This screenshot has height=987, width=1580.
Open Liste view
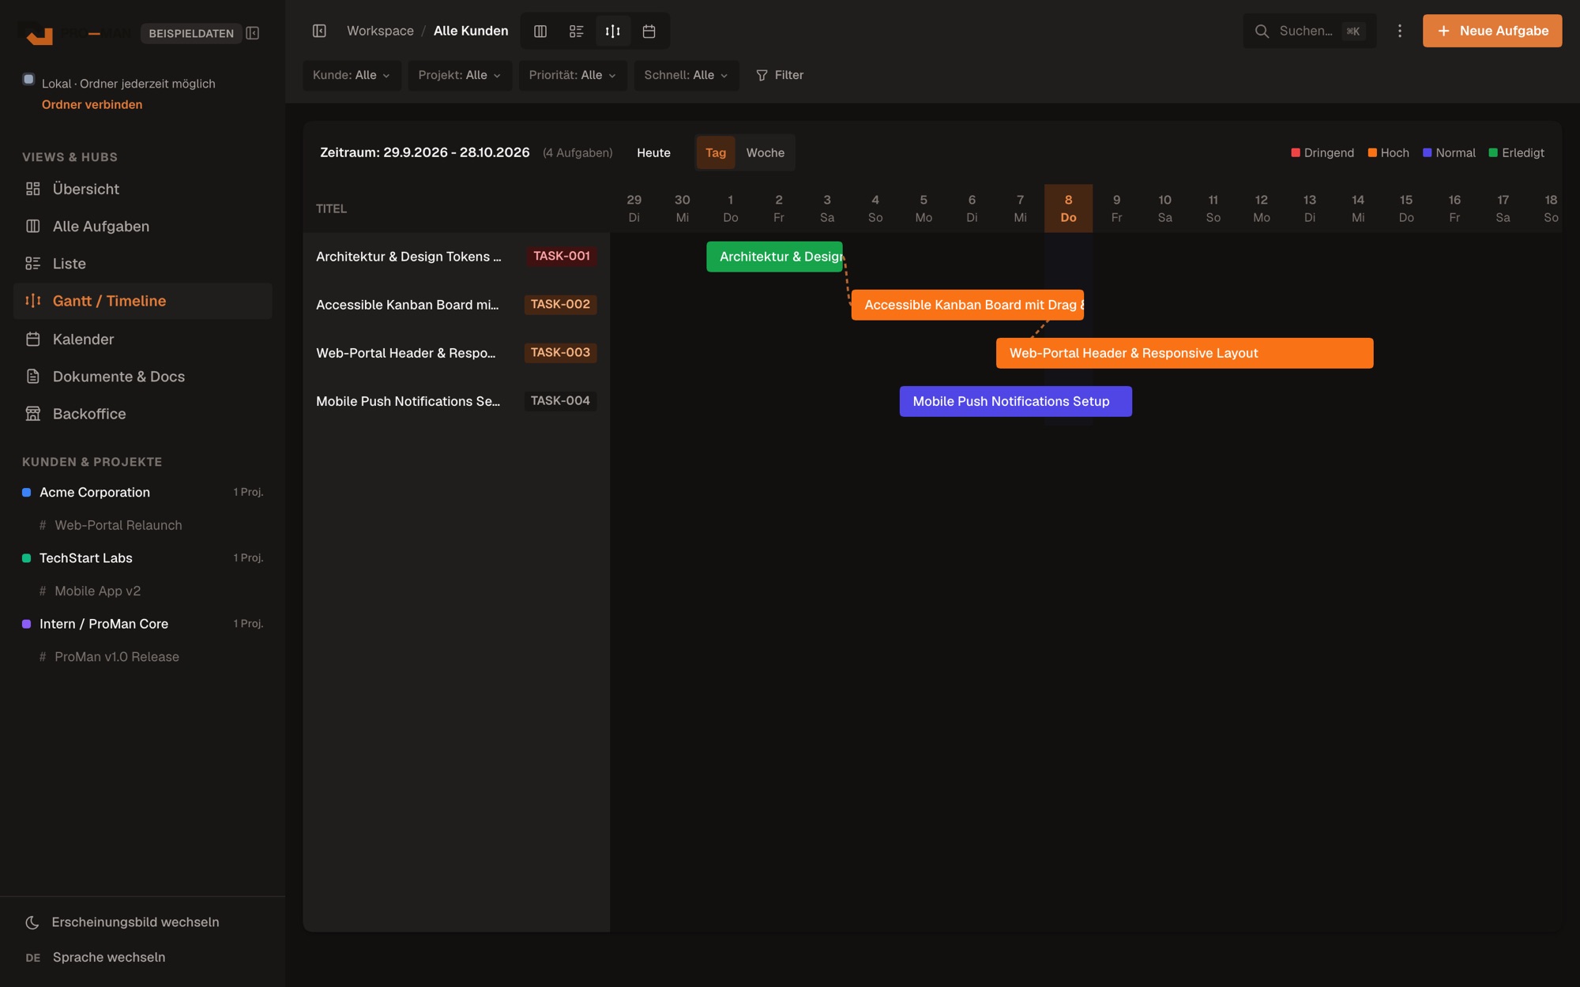[x=143, y=264]
